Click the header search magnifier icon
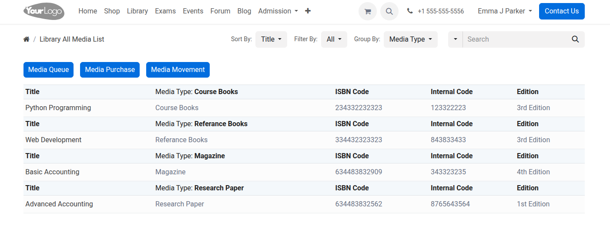Screen dimensions: 610x235 [x=389, y=11]
